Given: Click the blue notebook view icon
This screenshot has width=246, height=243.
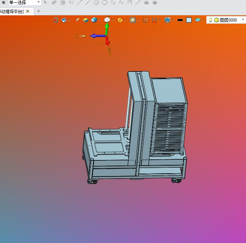Looking at the screenshot, I should coord(64,20).
